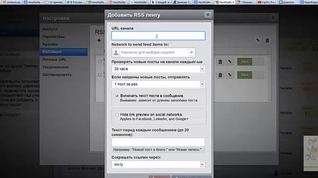Switch to the В Россию browser tab
This screenshot has height=178, width=318.
point(76,2)
